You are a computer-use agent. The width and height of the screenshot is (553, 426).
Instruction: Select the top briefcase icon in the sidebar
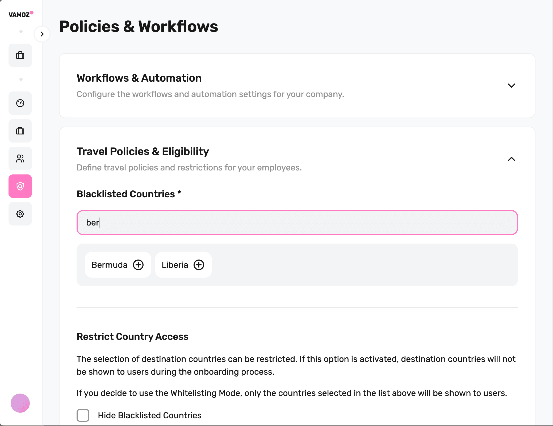[x=20, y=55]
